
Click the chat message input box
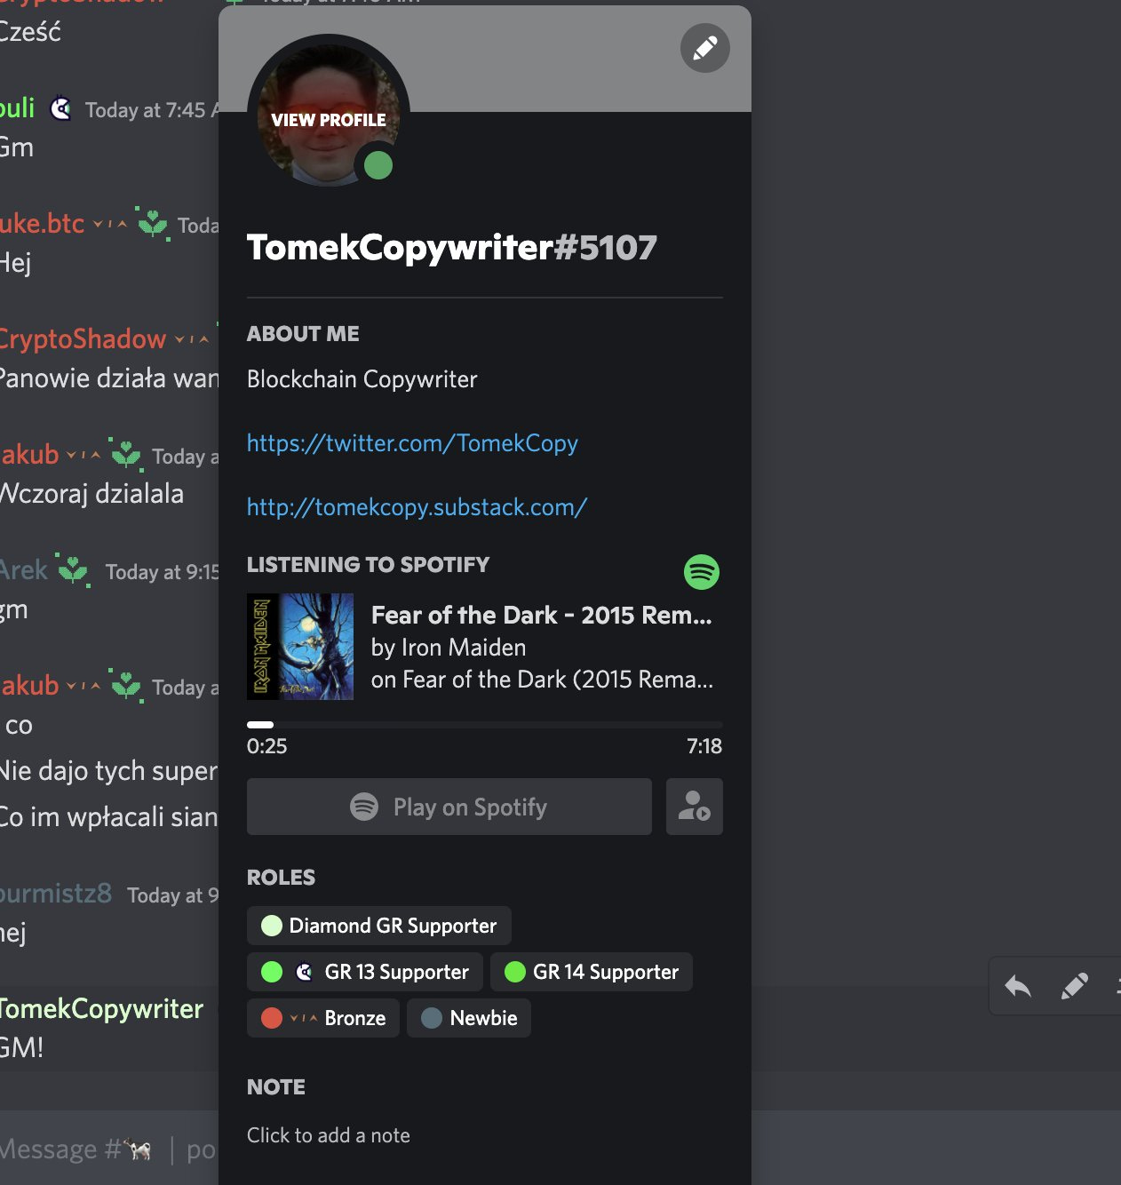coord(109,1149)
